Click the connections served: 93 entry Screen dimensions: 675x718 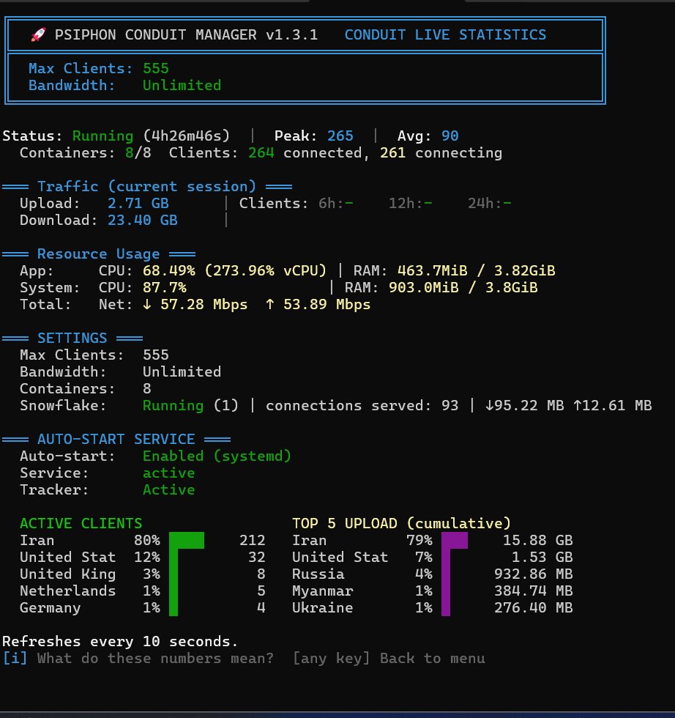(362, 406)
